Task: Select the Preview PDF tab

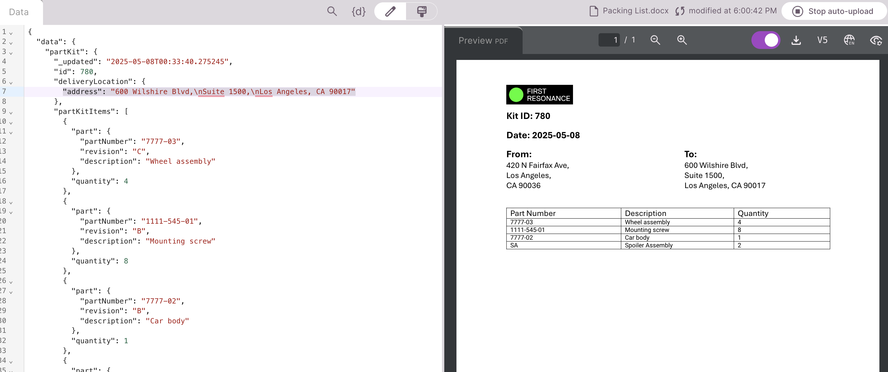Action: point(483,41)
